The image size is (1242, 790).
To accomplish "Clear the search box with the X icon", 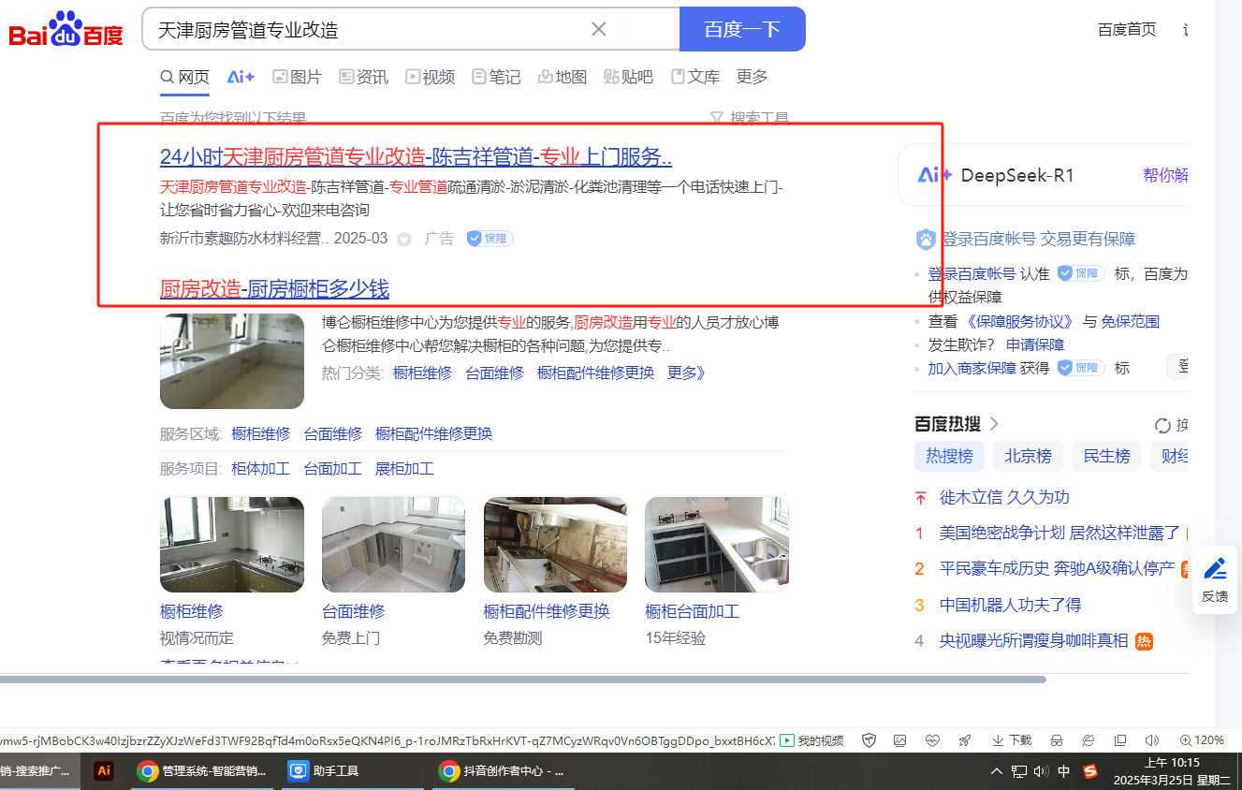I will coord(599,29).
